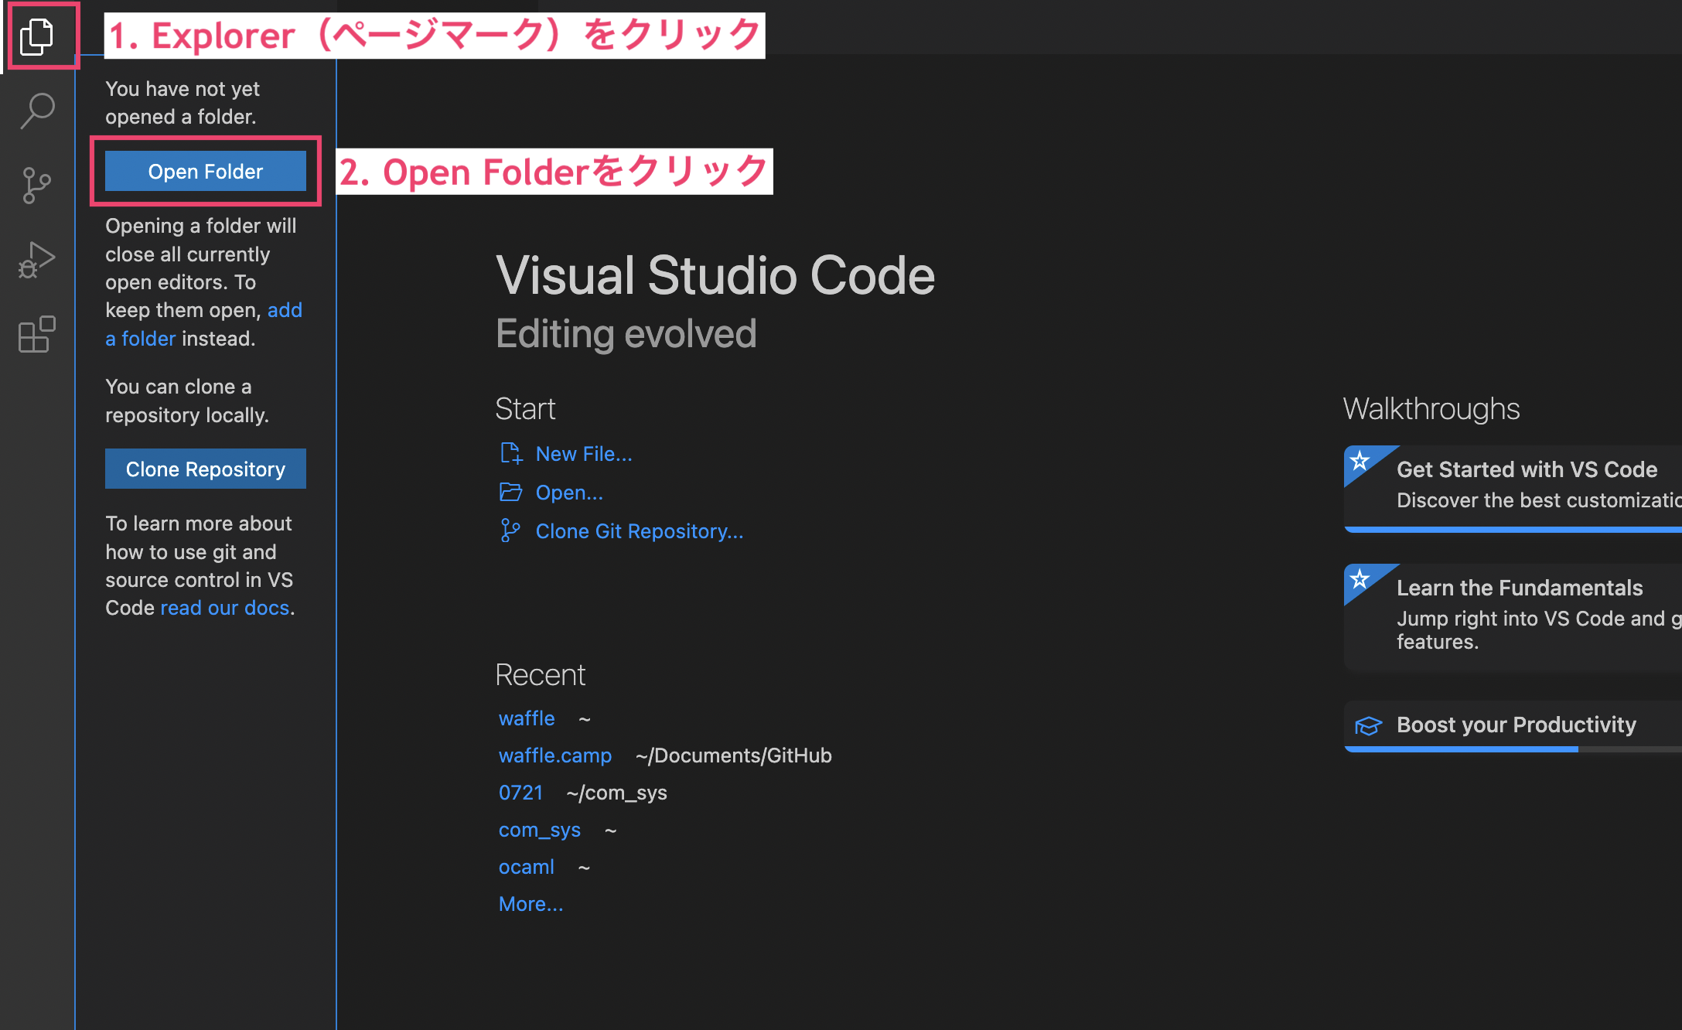Click Clone Git Repository... link
Viewport: 1682px width, 1030px height.
coord(639,531)
